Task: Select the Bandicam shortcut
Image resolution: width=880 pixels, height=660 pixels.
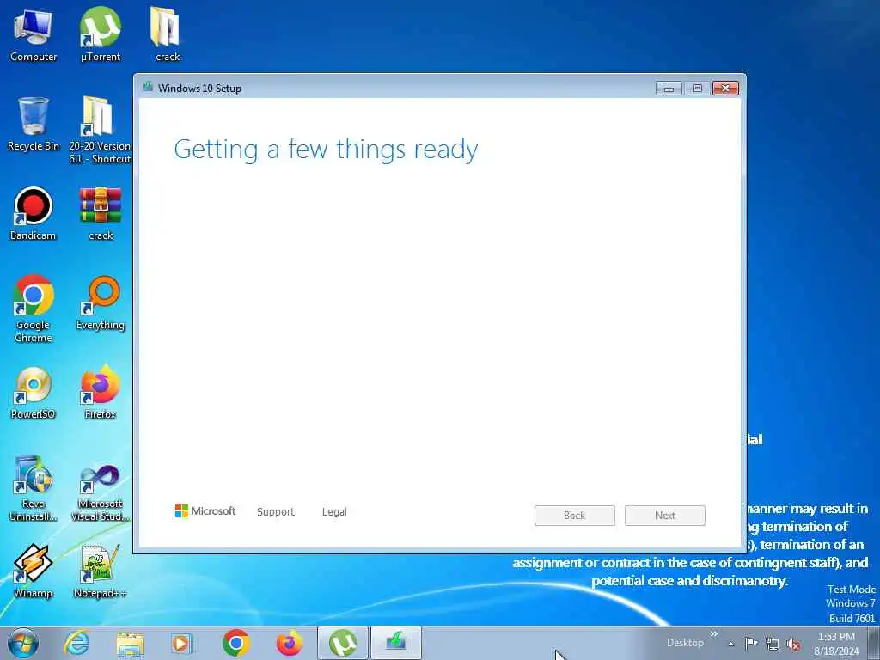Action: 34,213
